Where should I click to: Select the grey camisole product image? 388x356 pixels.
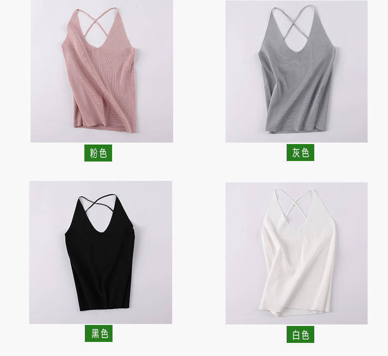pyautogui.click(x=296, y=71)
